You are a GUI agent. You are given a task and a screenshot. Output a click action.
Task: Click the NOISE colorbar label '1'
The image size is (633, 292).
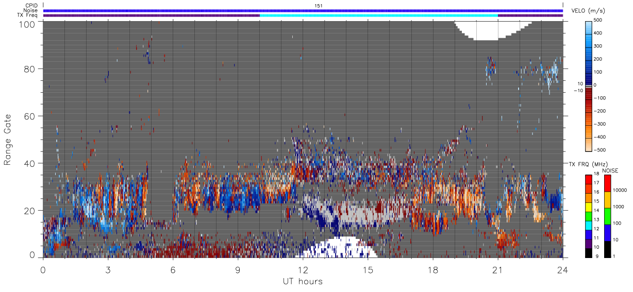[x=614, y=256]
